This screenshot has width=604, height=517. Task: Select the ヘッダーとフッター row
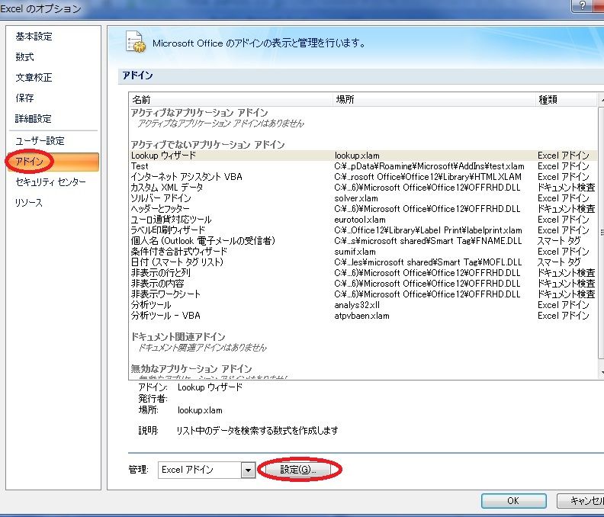[363, 209]
